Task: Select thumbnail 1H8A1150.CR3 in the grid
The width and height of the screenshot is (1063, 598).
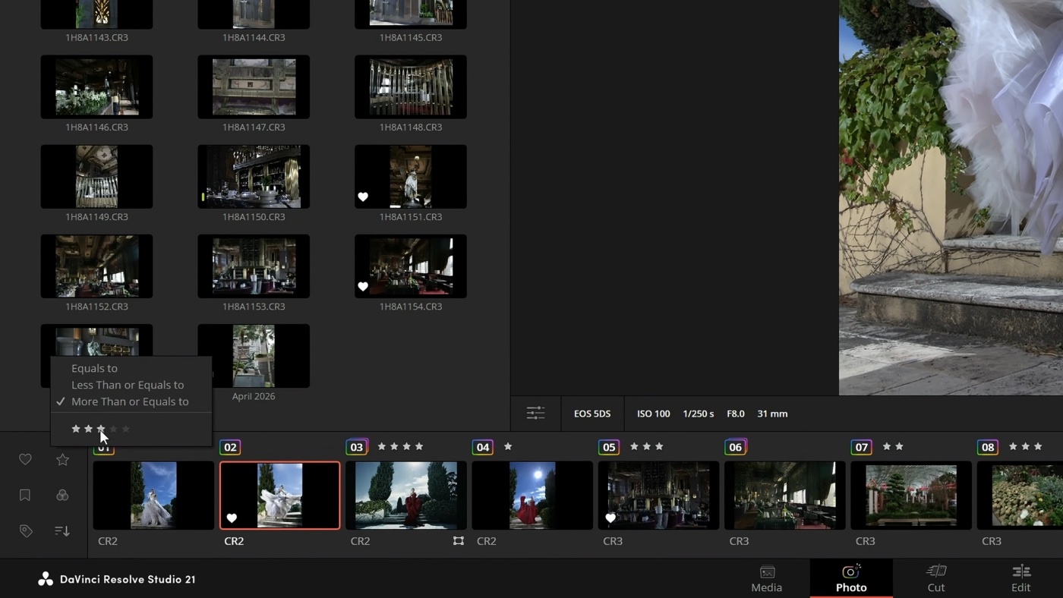Action: coord(254,177)
